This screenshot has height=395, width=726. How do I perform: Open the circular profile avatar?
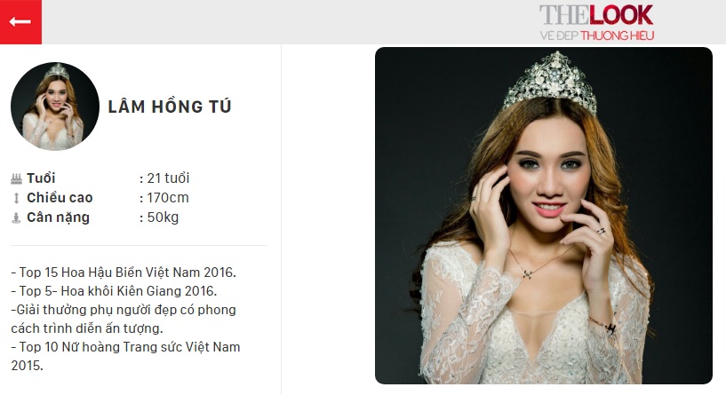[x=55, y=107]
